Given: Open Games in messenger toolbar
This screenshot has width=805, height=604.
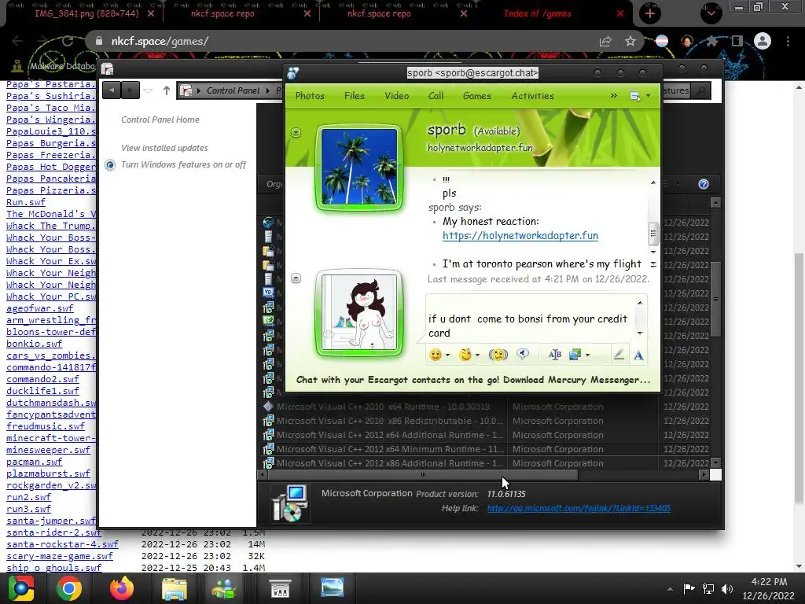Looking at the screenshot, I should coord(477,96).
